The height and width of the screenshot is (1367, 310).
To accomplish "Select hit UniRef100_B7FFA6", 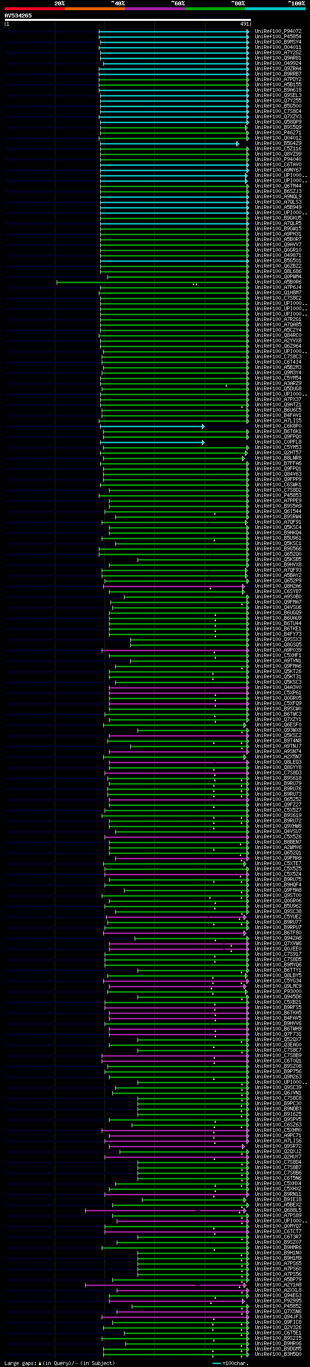I will coord(278,463).
